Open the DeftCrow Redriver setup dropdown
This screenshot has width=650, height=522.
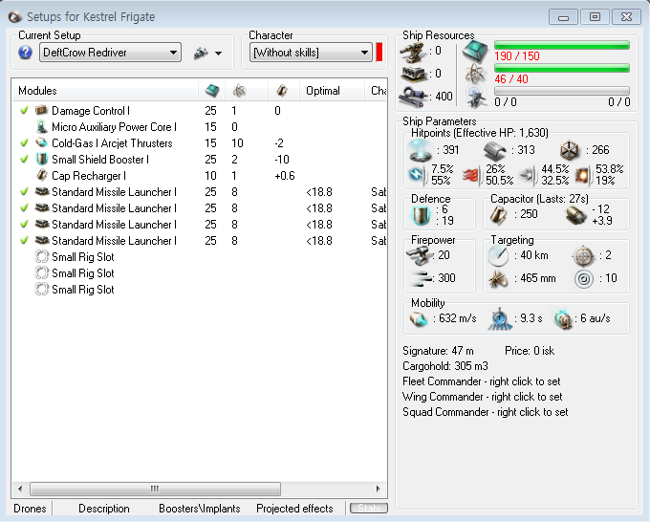(x=110, y=53)
